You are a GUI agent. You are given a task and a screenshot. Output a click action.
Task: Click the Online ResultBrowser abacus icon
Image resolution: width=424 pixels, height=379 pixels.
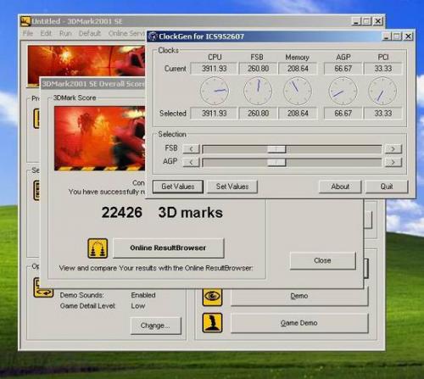98,248
